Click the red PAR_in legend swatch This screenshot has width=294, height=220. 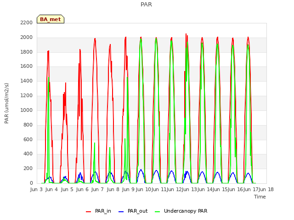click(88, 212)
